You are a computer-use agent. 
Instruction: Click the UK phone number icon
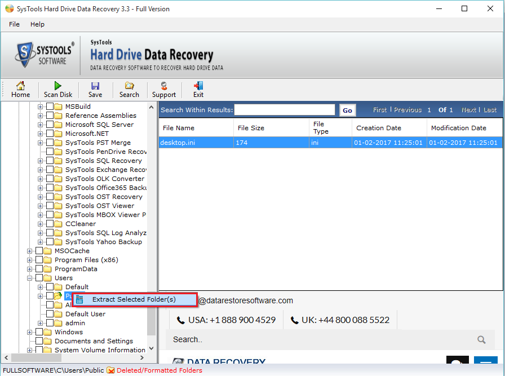pyautogui.click(x=294, y=320)
